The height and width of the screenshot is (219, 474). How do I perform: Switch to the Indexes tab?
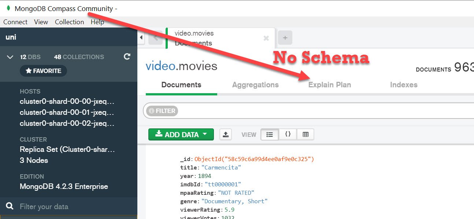404,85
